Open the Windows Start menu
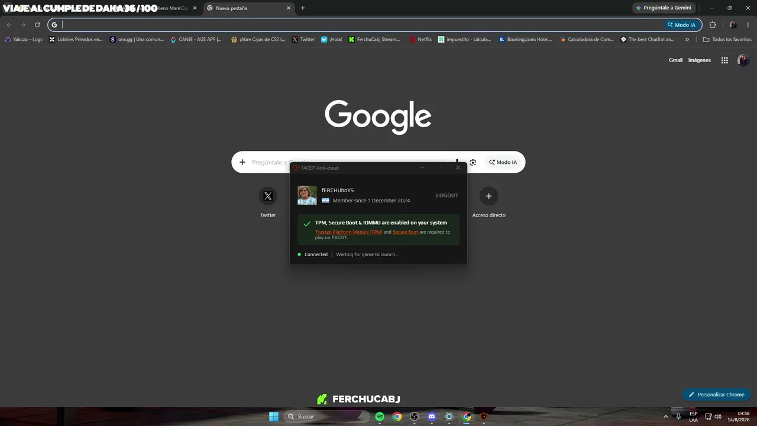The height and width of the screenshot is (426, 757). click(x=274, y=417)
